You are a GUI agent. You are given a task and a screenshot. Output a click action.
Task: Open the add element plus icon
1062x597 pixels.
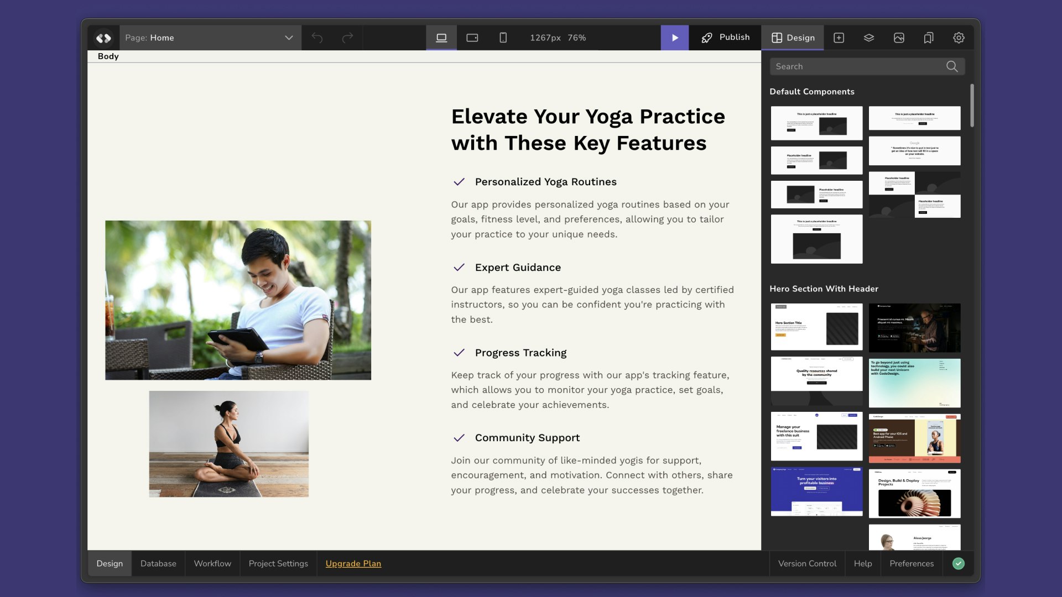point(839,38)
